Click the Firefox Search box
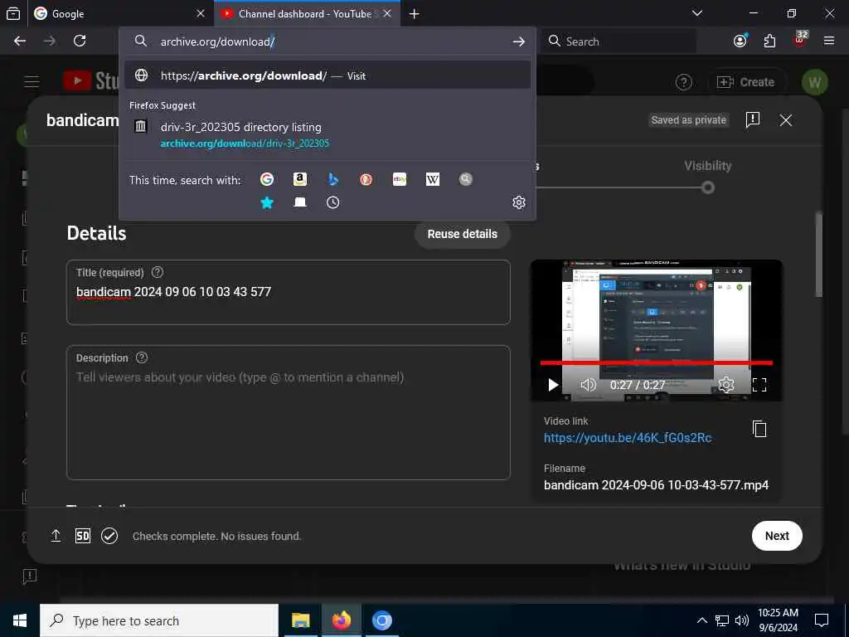The height and width of the screenshot is (637, 849). pos(619,41)
